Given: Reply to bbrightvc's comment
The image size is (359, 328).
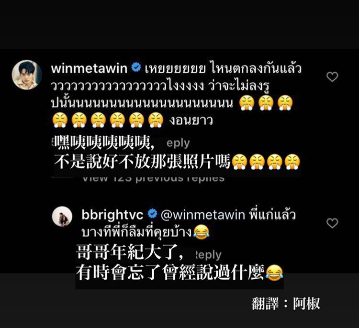Looking at the screenshot, I should [208, 255].
